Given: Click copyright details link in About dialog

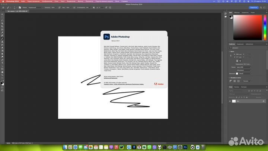Looking at the screenshot, I should pos(124,84).
